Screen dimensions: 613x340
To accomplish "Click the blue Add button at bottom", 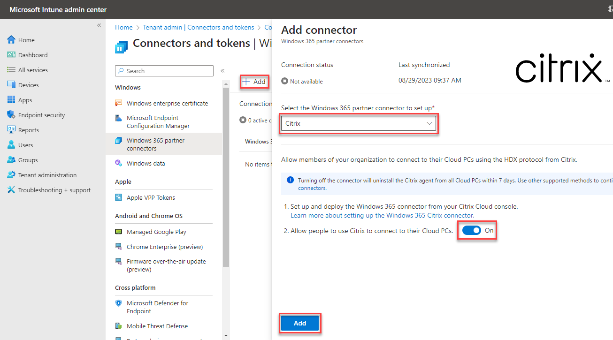I will (300, 323).
